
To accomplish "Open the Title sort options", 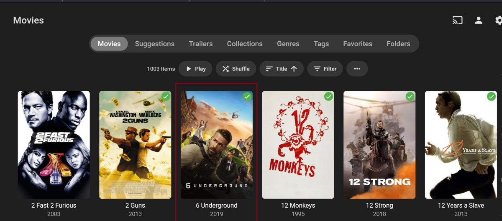I will [x=282, y=69].
